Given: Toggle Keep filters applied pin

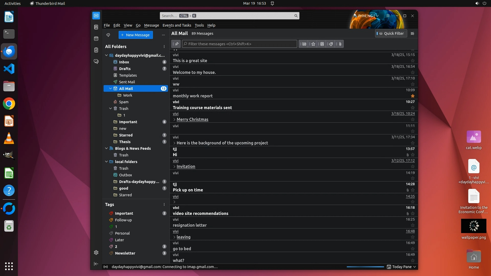Looking at the screenshot, I should pos(176,44).
